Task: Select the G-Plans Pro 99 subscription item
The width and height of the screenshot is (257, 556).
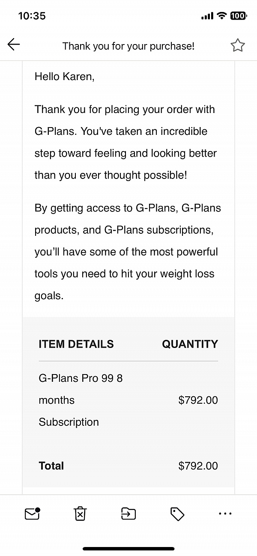Action: point(81,399)
